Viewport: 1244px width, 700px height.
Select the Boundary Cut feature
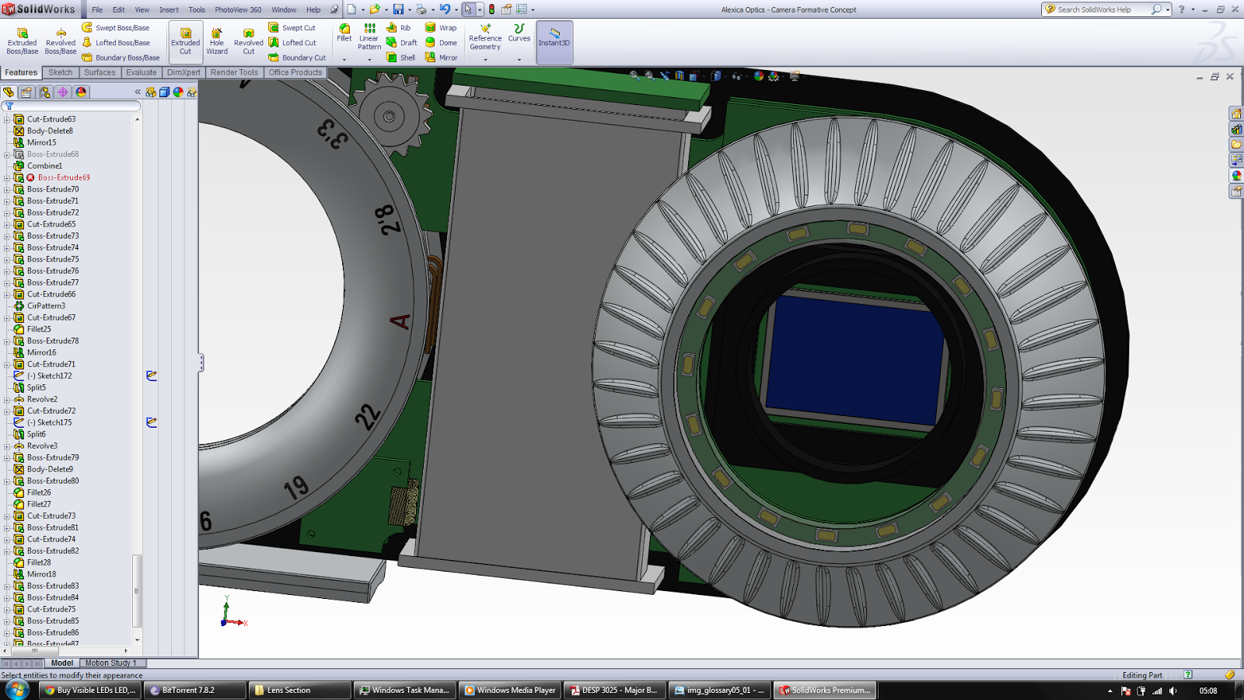[x=297, y=58]
